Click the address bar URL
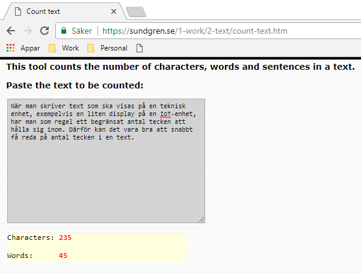 195,31
